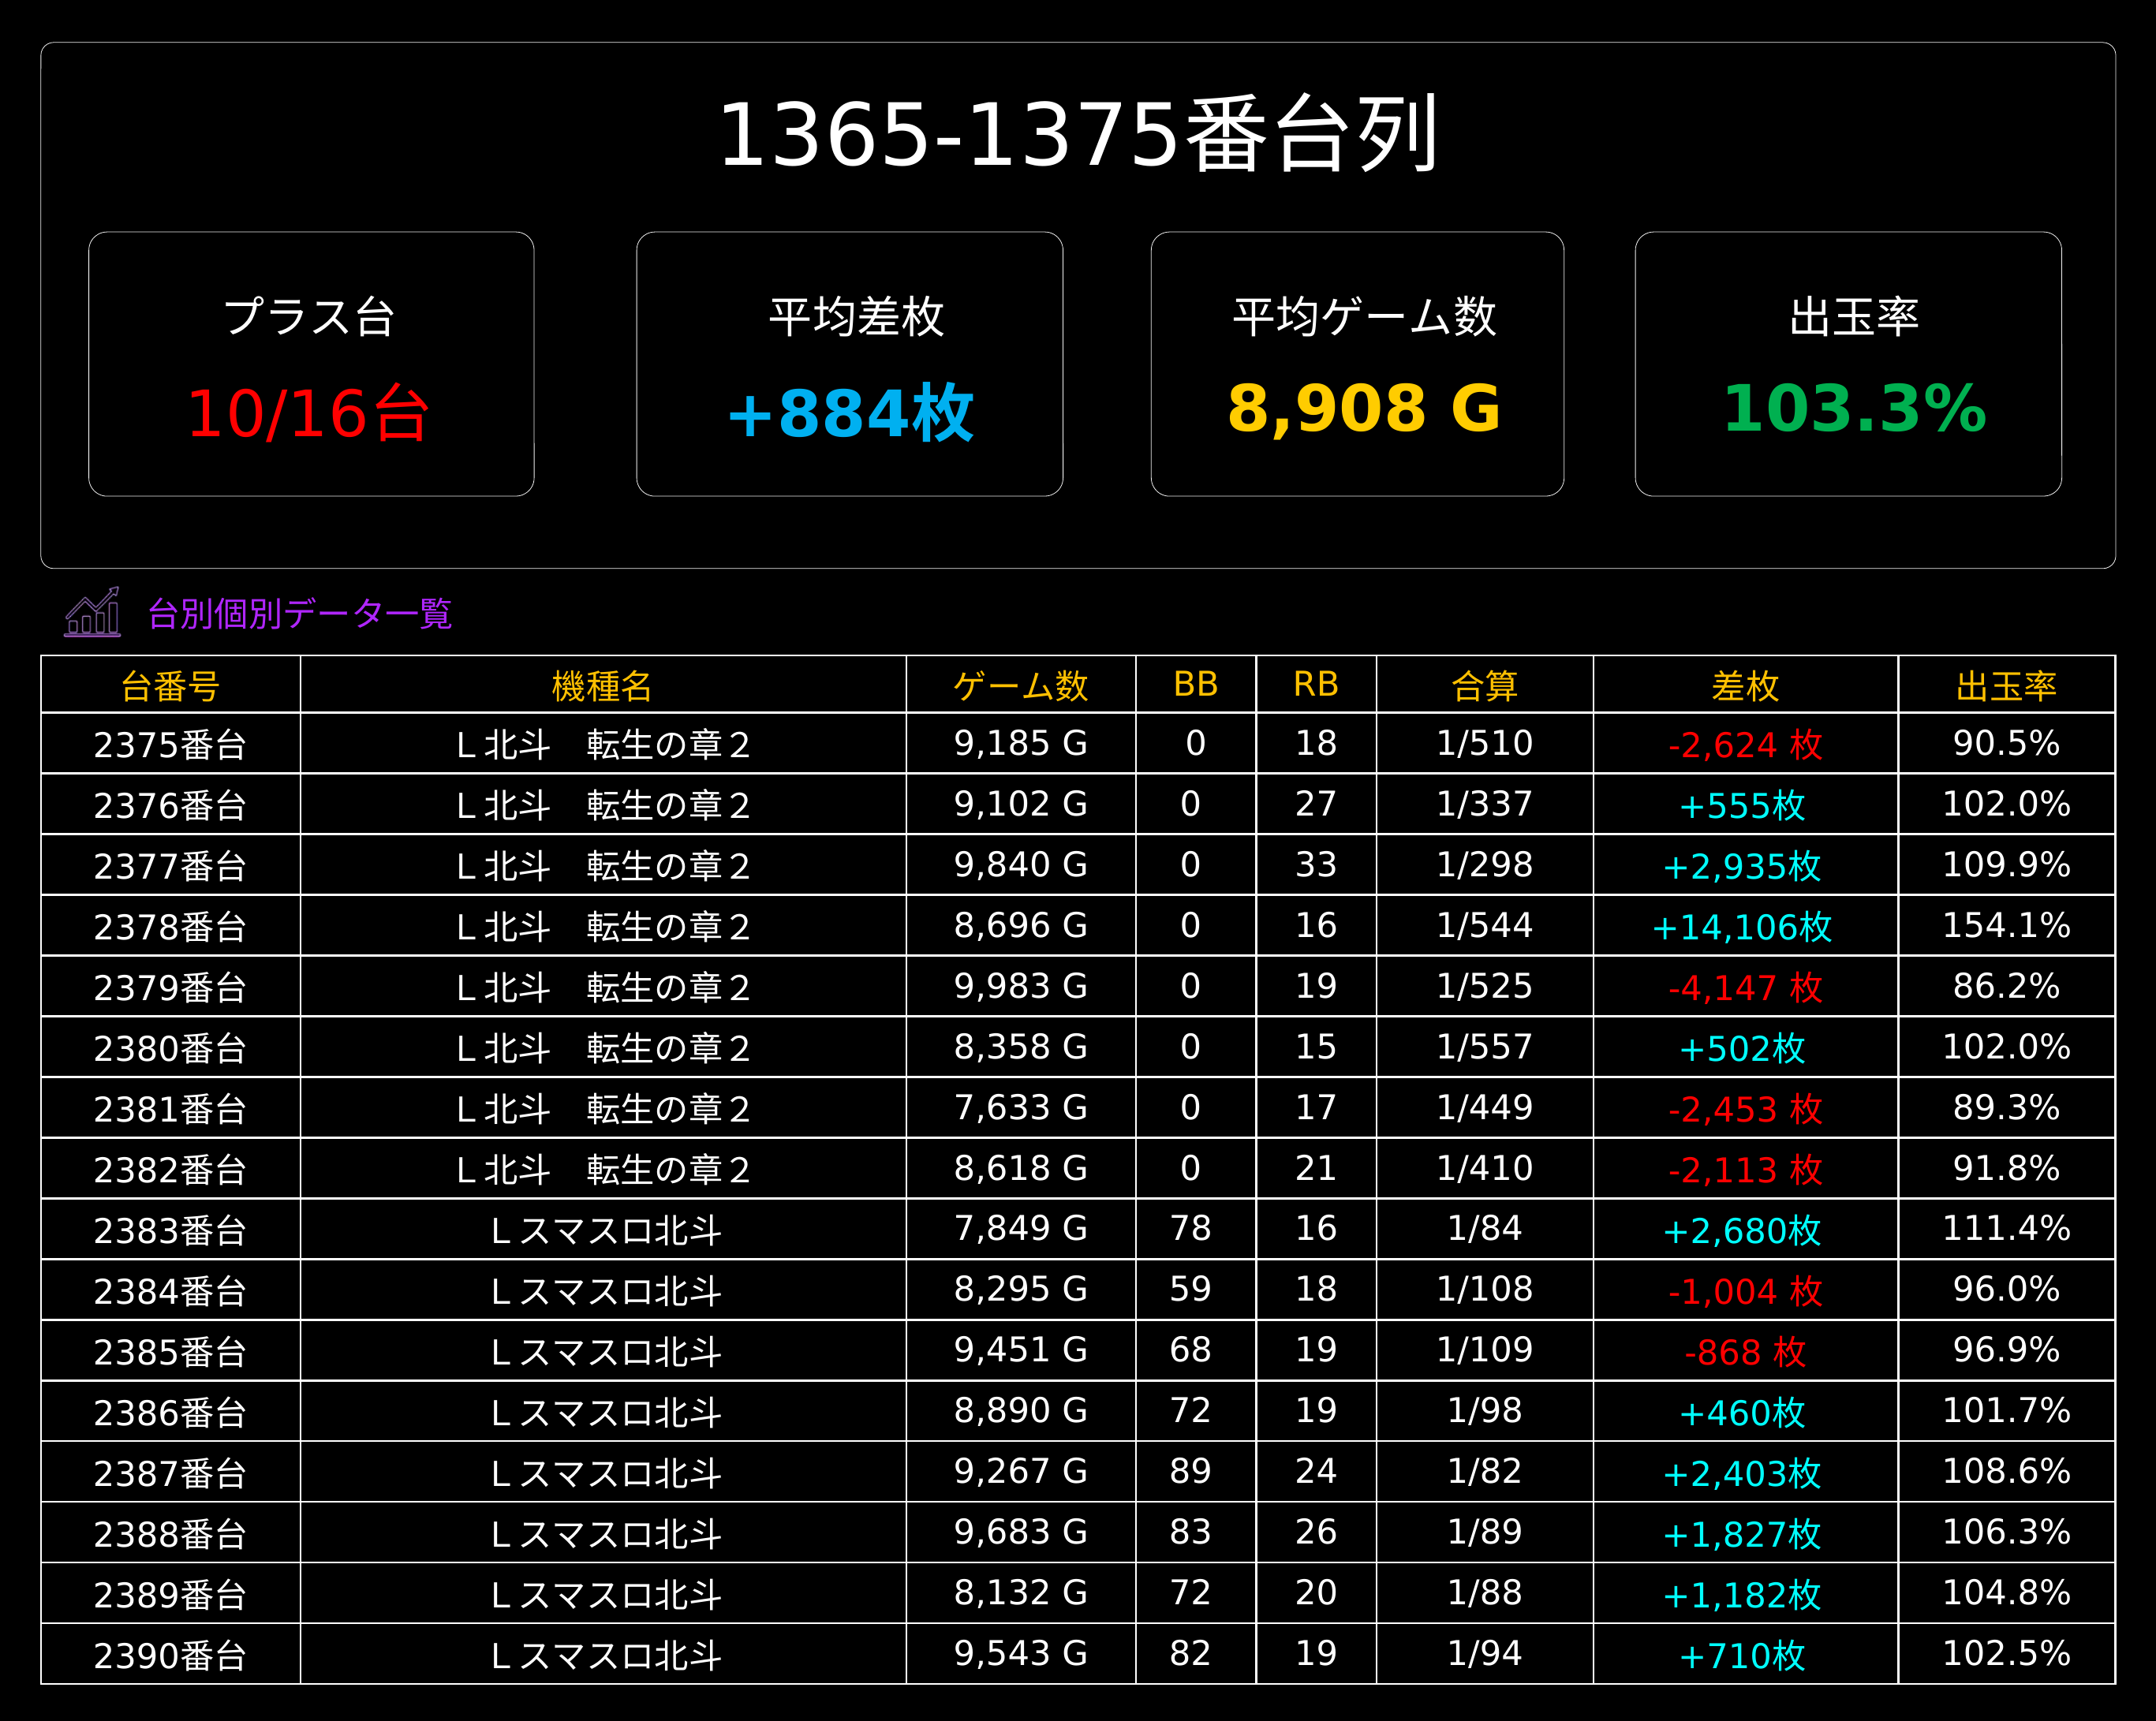Click the BB column header
Viewport: 2156px width, 1721px height.
[1196, 685]
